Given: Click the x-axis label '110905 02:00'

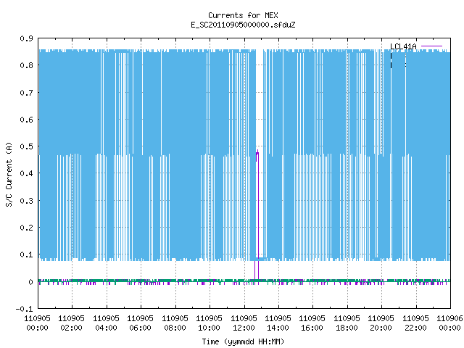Looking at the screenshot, I should [71, 323].
